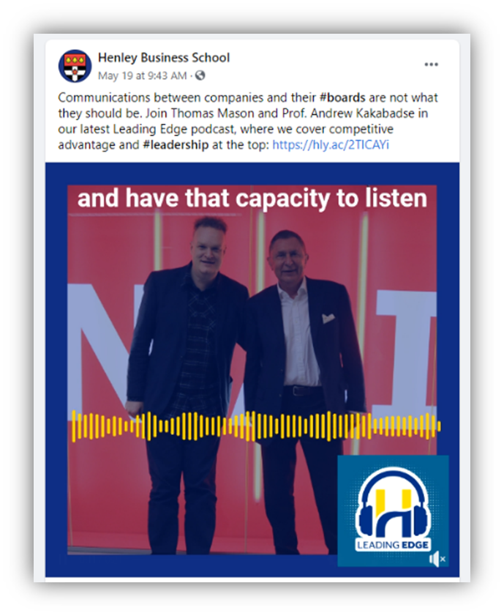
Task: Open the Henley Business School page name
Action: [164, 58]
